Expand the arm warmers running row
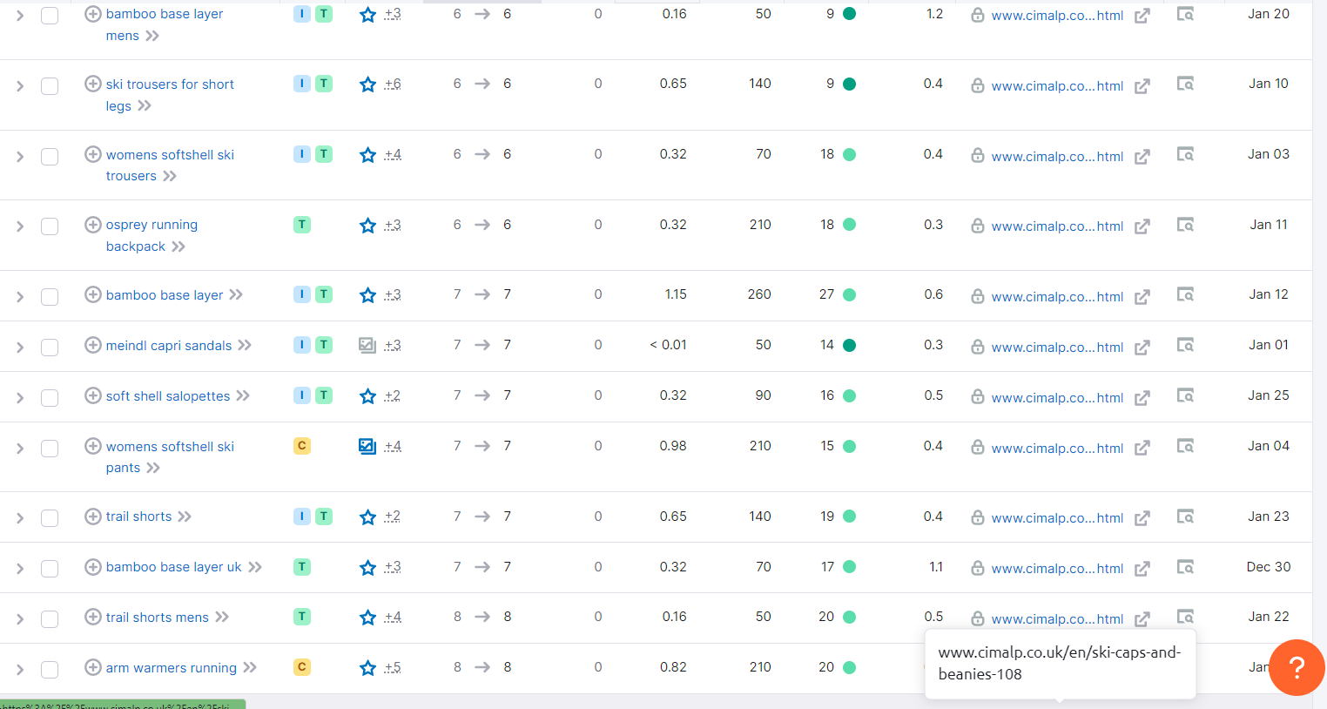The height and width of the screenshot is (709, 1327). (20, 670)
